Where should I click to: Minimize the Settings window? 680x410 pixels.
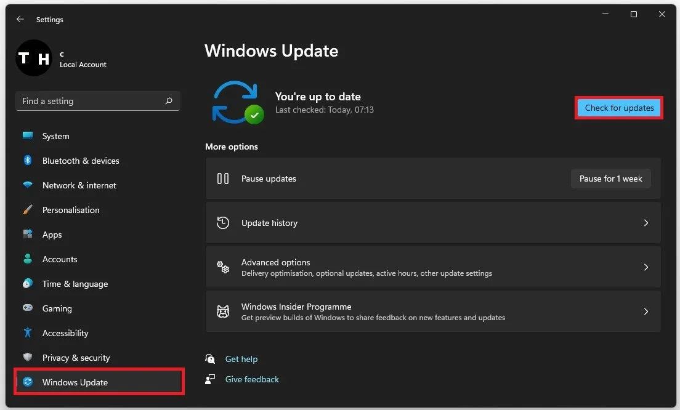(x=605, y=14)
